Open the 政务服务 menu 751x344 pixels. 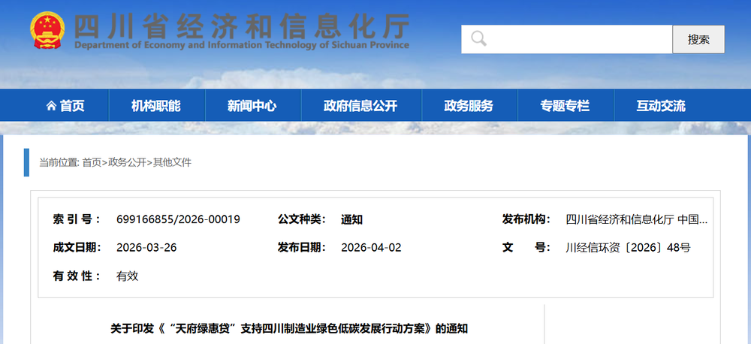469,106
